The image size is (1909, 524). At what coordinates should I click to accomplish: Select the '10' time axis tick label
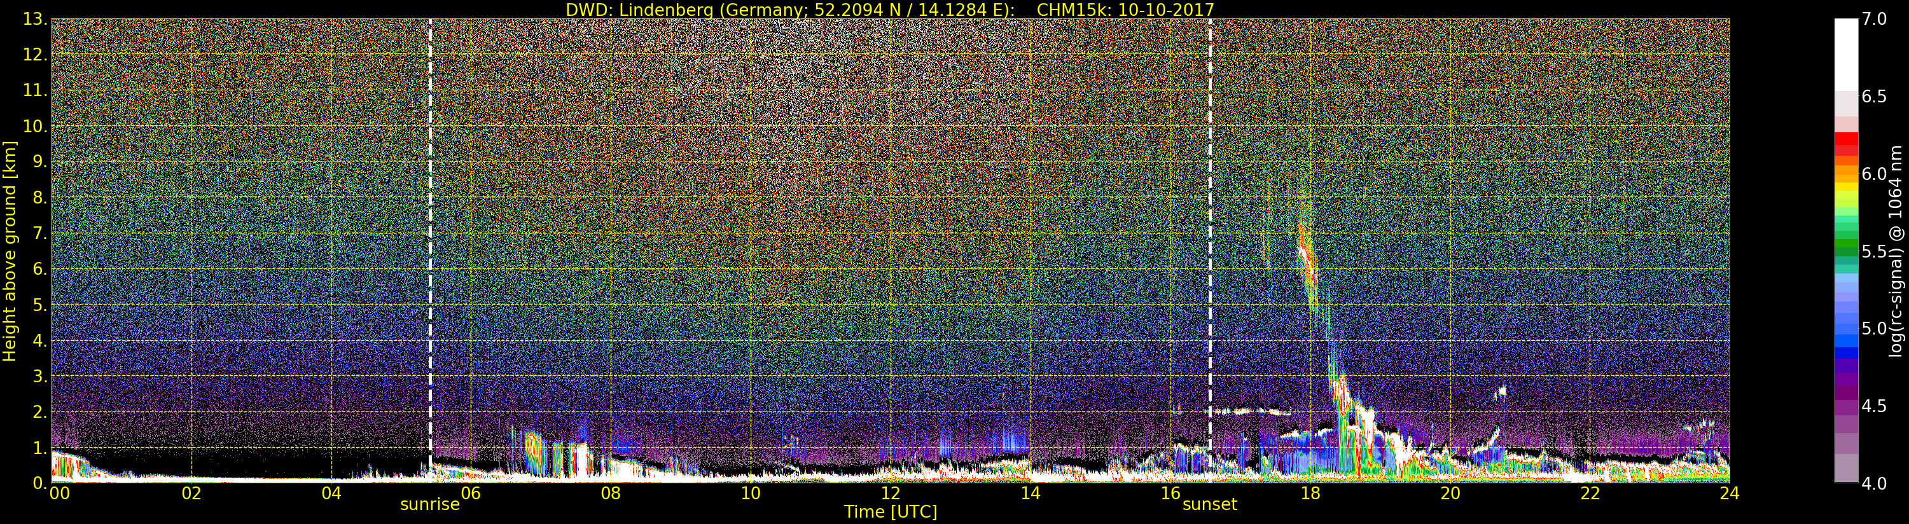pos(751,493)
